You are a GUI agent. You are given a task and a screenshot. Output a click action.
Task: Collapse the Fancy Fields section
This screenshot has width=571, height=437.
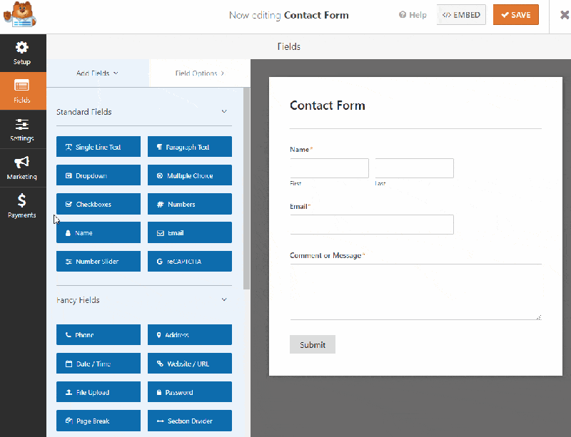pos(223,299)
